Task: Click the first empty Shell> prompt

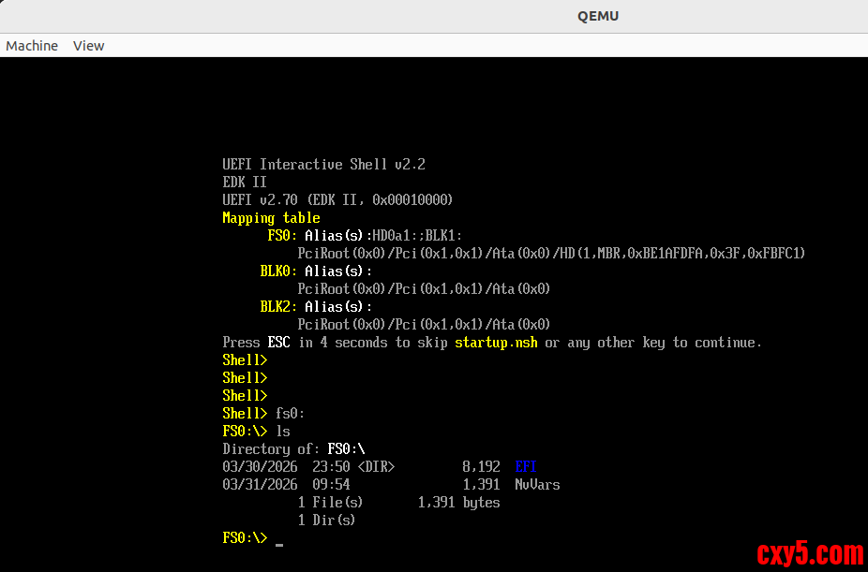Action: point(245,360)
